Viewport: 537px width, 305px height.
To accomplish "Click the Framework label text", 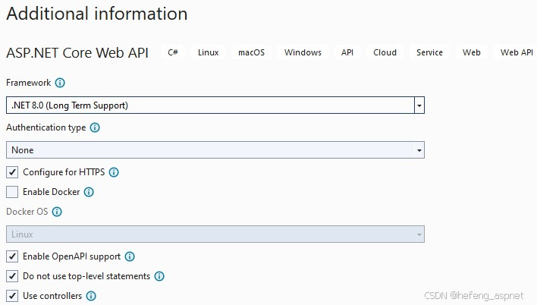I will pos(28,83).
